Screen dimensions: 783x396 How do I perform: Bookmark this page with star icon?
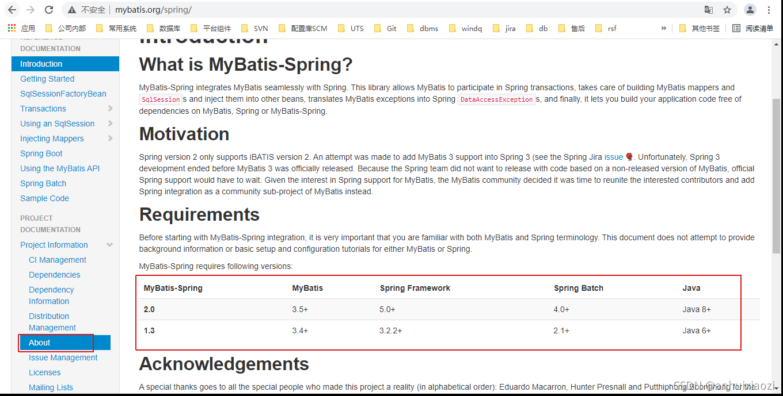[727, 10]
